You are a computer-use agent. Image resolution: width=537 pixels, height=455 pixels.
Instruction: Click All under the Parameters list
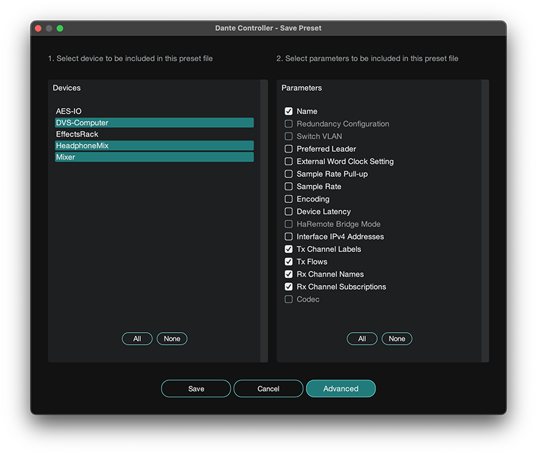362,339
